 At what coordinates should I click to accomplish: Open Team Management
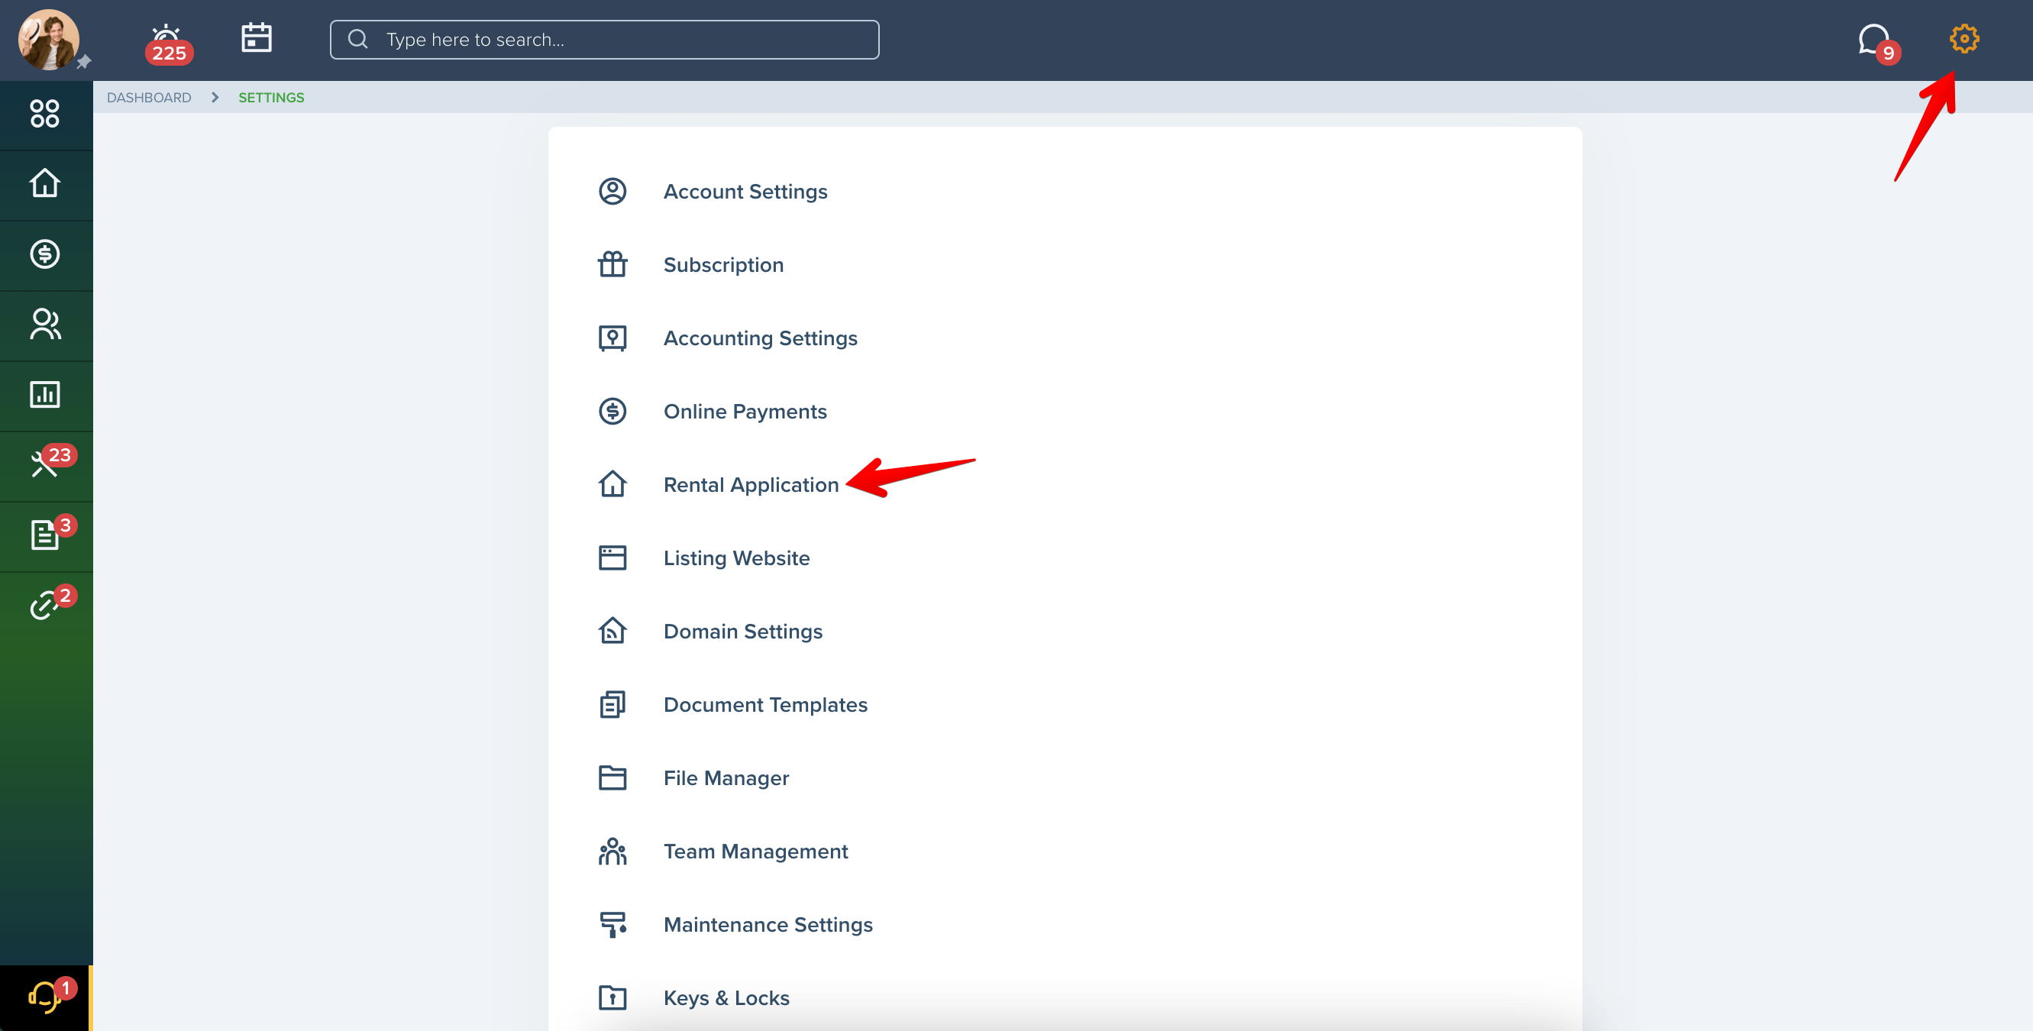pyautogui.click(x=755, y=852)
